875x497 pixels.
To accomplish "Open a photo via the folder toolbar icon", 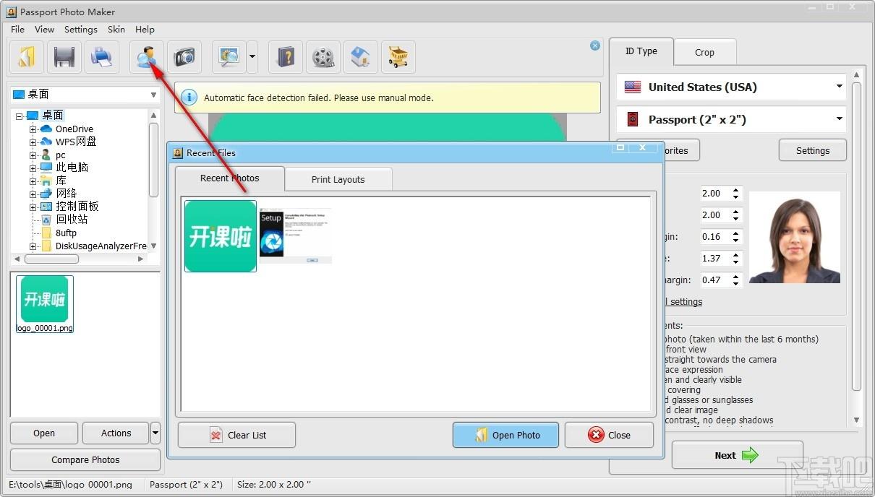I will 27,57.
